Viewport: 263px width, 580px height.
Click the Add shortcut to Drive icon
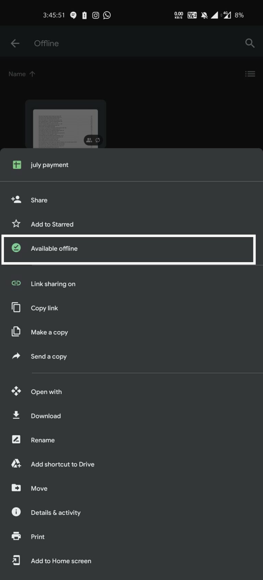click(16, 464)
